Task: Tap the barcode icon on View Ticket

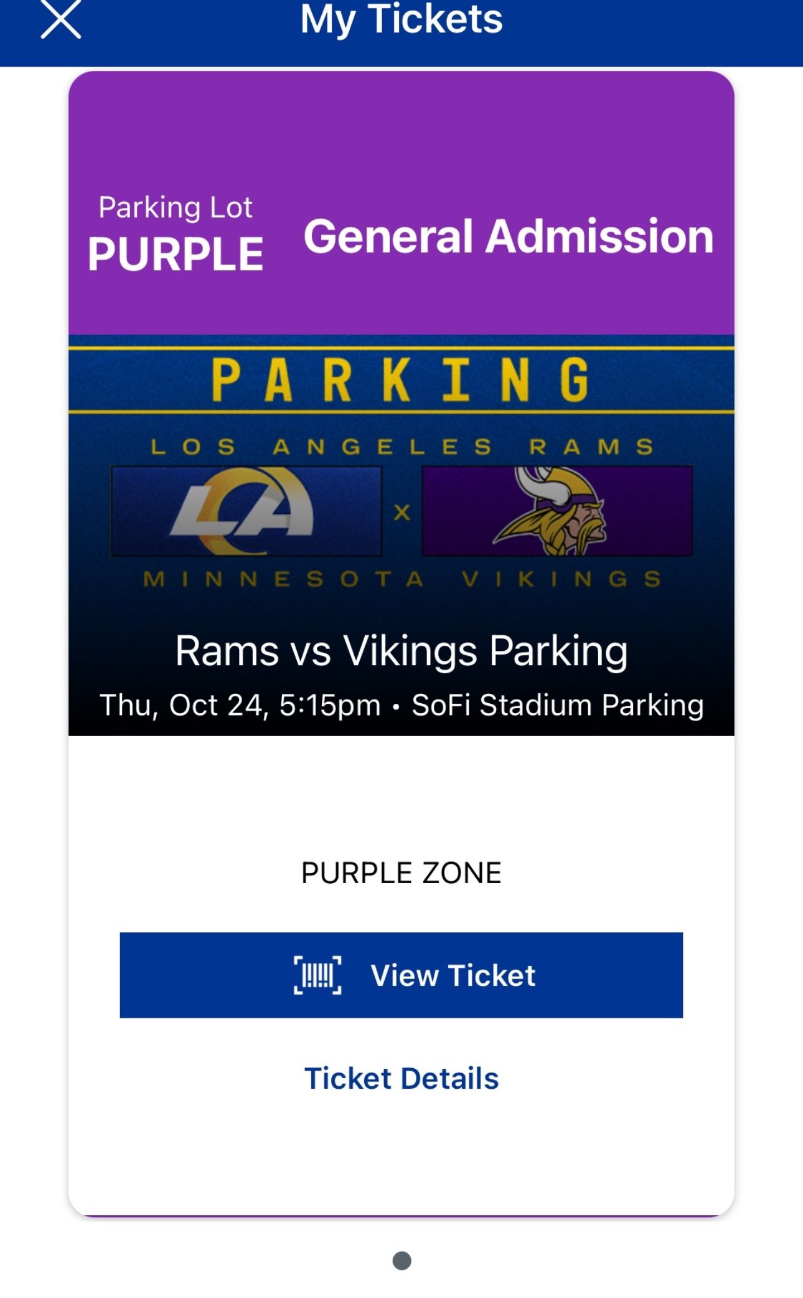Action: [x=317, y=975]
